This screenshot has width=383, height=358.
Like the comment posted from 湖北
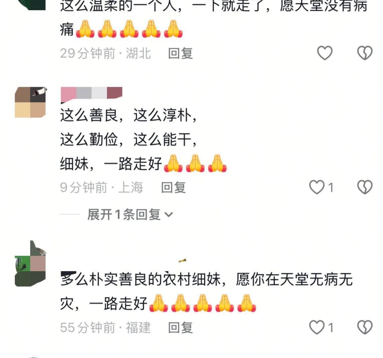click(x=325, y=53)
